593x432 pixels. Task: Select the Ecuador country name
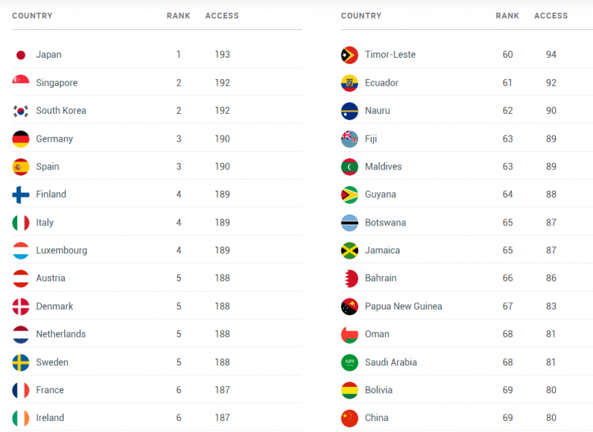coord(382,83)
